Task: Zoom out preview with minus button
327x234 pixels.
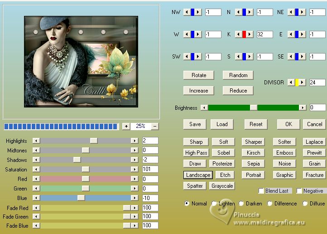Action: point(155,126)
